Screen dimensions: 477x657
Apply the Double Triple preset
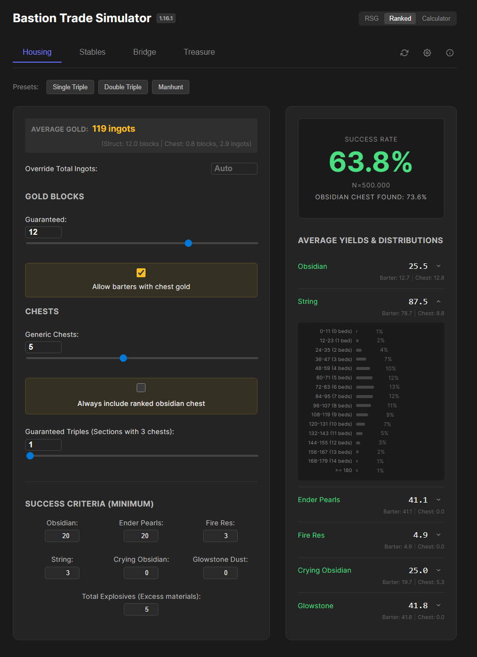(x=123, y=87)
